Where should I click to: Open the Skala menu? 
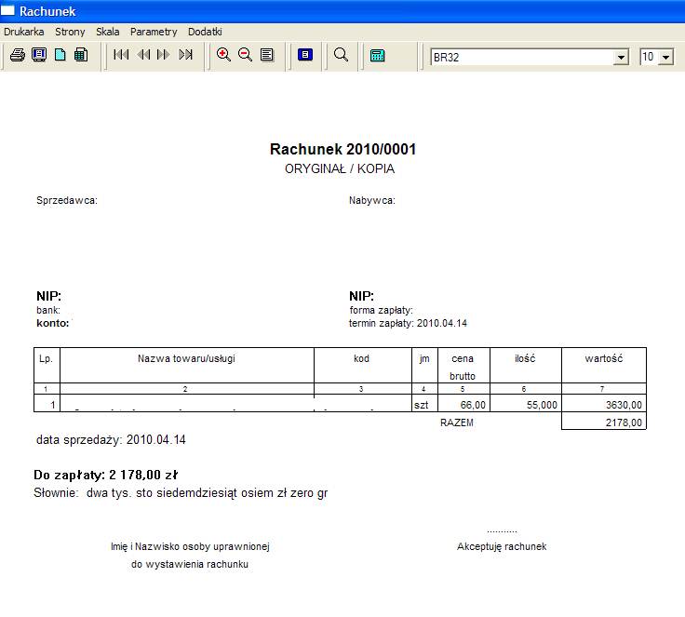click(x=107, y=32)
